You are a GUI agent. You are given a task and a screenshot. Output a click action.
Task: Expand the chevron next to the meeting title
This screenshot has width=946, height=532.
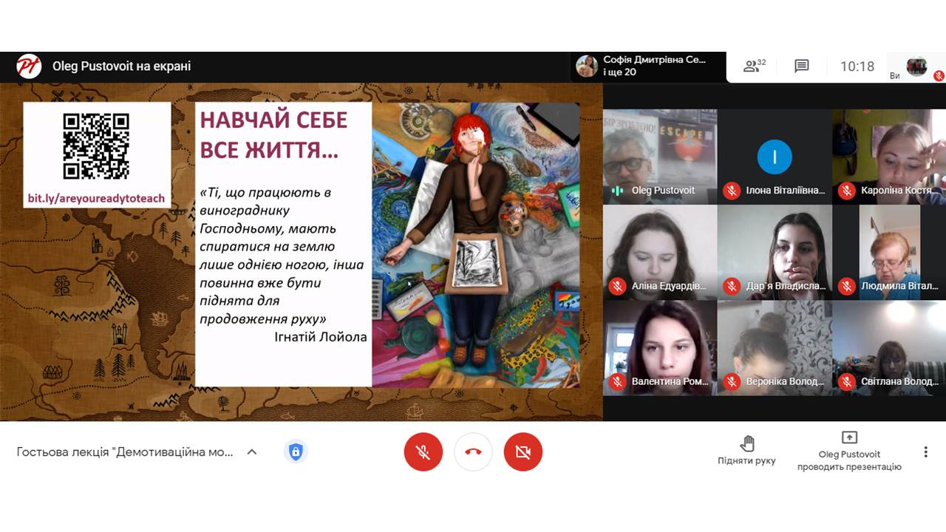point(251,451)
